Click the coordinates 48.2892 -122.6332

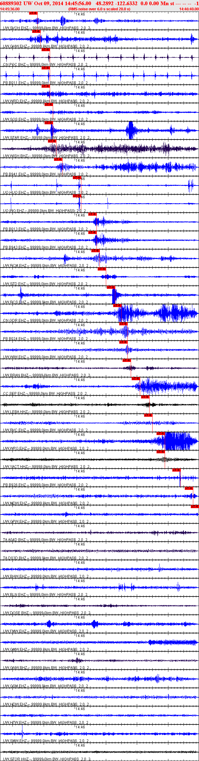point(116,3)
